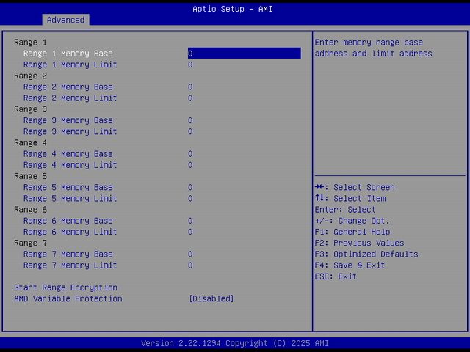Image resolution: width=470 pixels, height=352 pixels.
Task: Select Range 7 Memory Limit setting
Action: (x=70, y=265)
